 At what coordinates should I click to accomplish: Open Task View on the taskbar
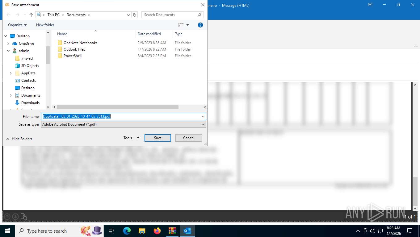click(x=111, y=231)
